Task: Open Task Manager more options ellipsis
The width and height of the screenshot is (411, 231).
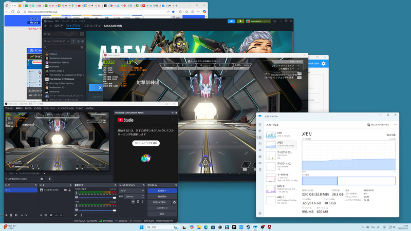Action: coord(395,125)
